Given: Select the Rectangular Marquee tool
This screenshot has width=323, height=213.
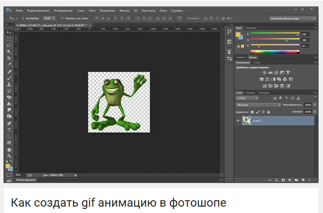Looking at the screenshot, I should (x=9, y=39).
